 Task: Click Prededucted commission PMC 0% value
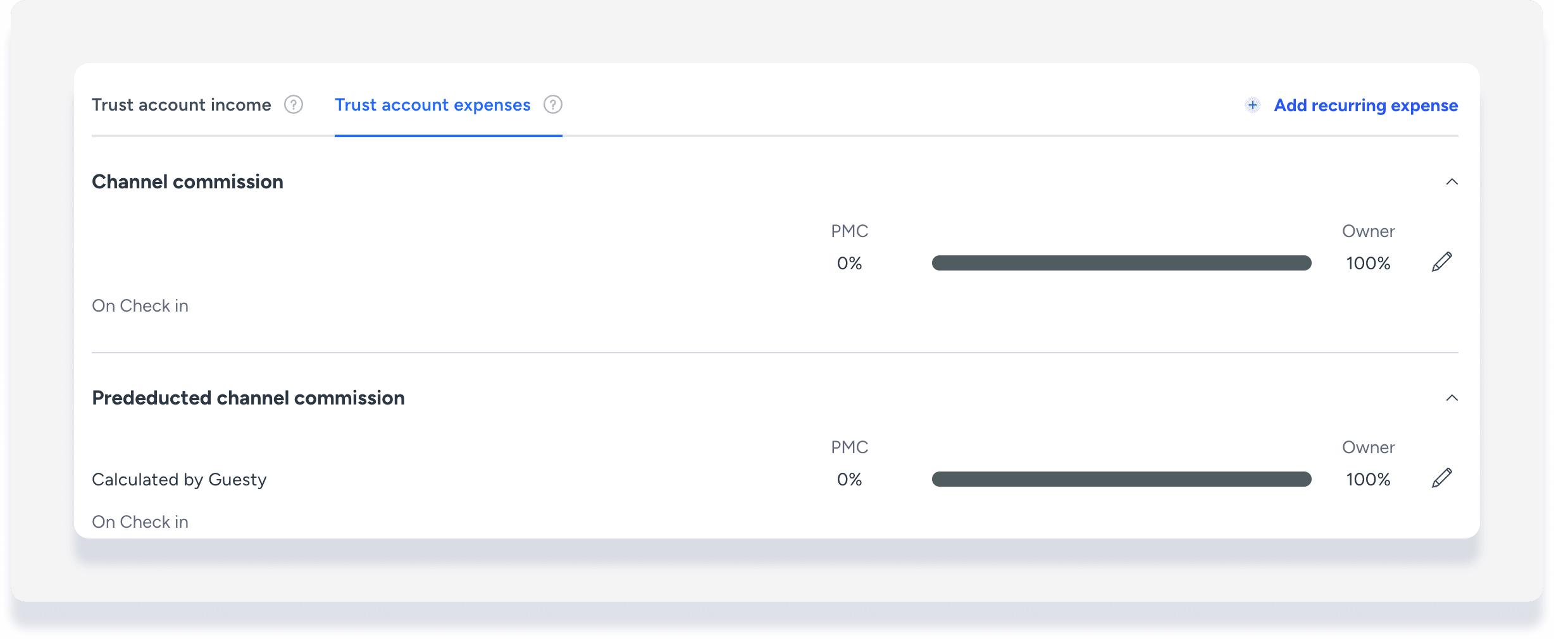click(x=849, y=480)
